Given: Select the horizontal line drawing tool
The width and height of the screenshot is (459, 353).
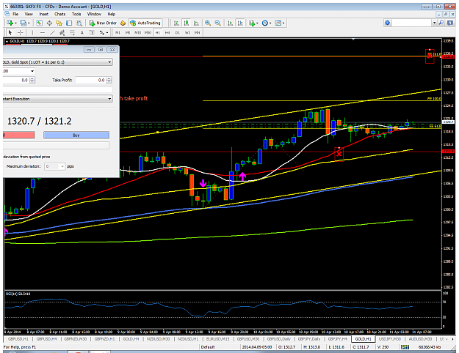Looking at the screenshot, I should tap(43, 32).
